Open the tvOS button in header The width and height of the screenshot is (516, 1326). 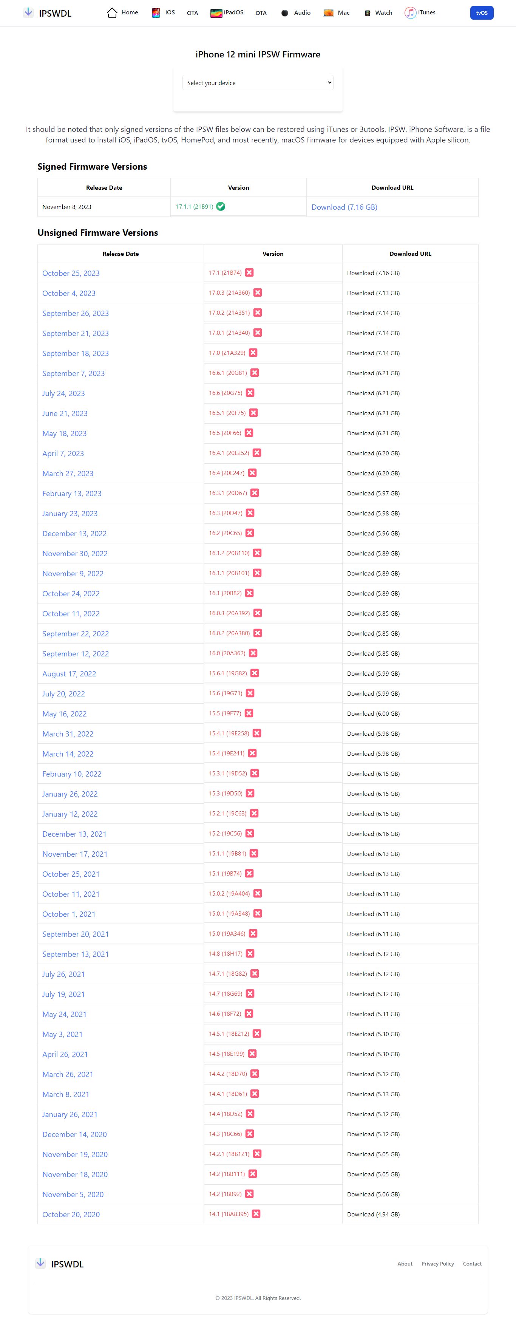(482, 13)
